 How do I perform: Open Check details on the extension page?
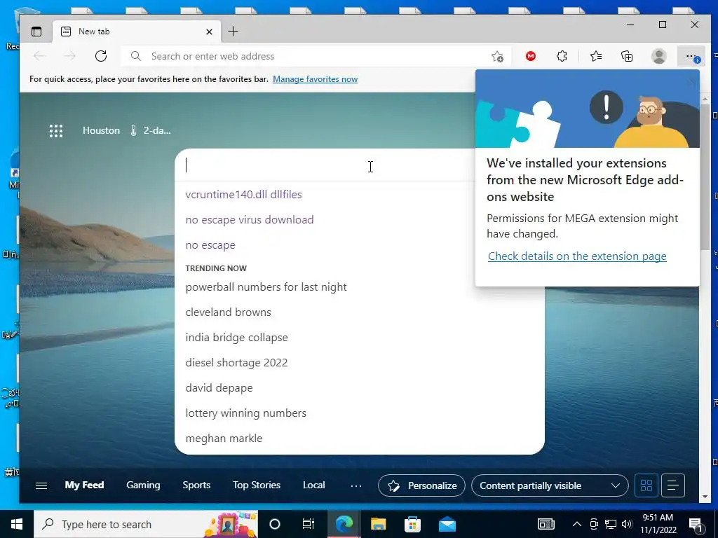tap(577, 256)
